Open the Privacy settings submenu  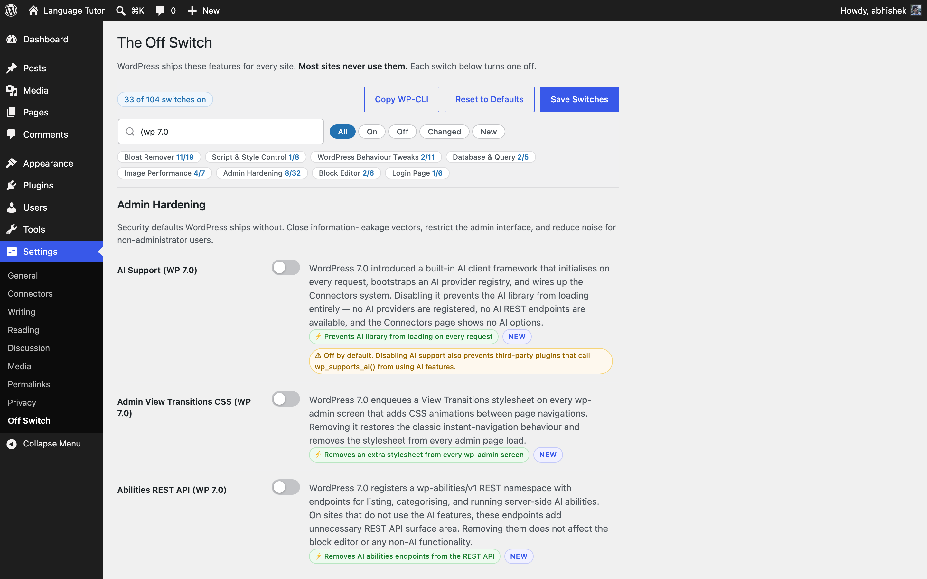click(22, 403)
